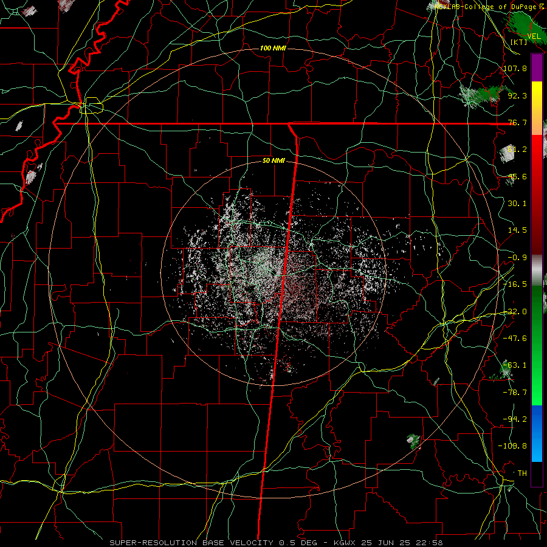Click the -47.6 scale value
547x547 pixels.
tap(515, 339)
